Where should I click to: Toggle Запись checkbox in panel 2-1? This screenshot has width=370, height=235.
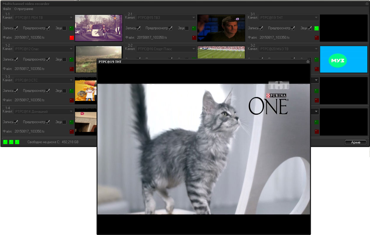(138, 28)
